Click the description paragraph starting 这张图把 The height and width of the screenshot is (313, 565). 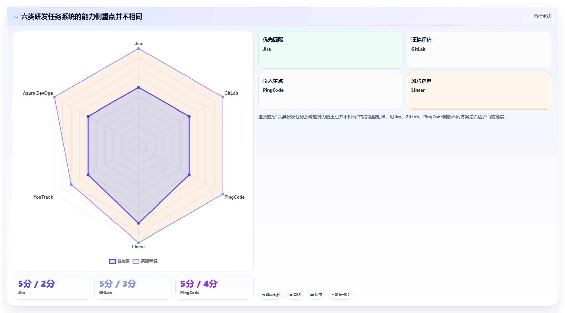pyautogui.click(x=383, y=117)
